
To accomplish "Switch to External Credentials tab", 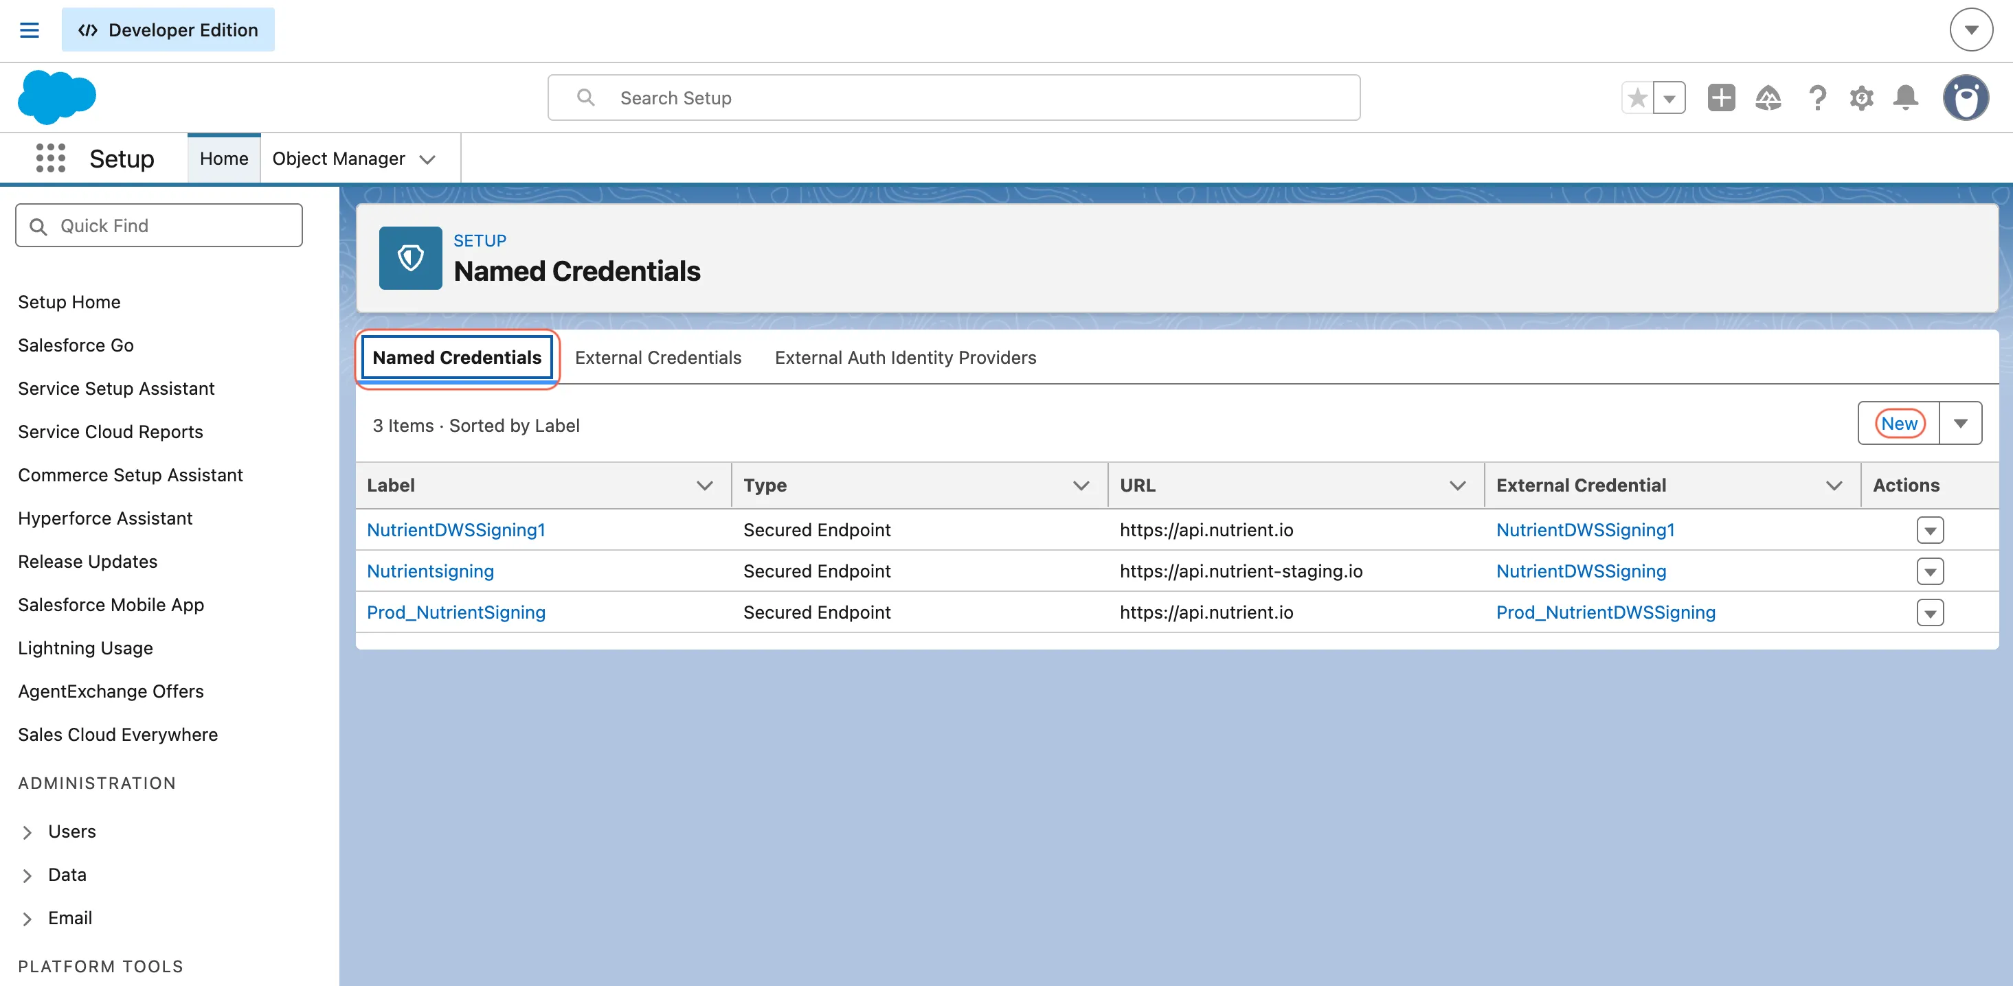I will click(x=658, y=358).
